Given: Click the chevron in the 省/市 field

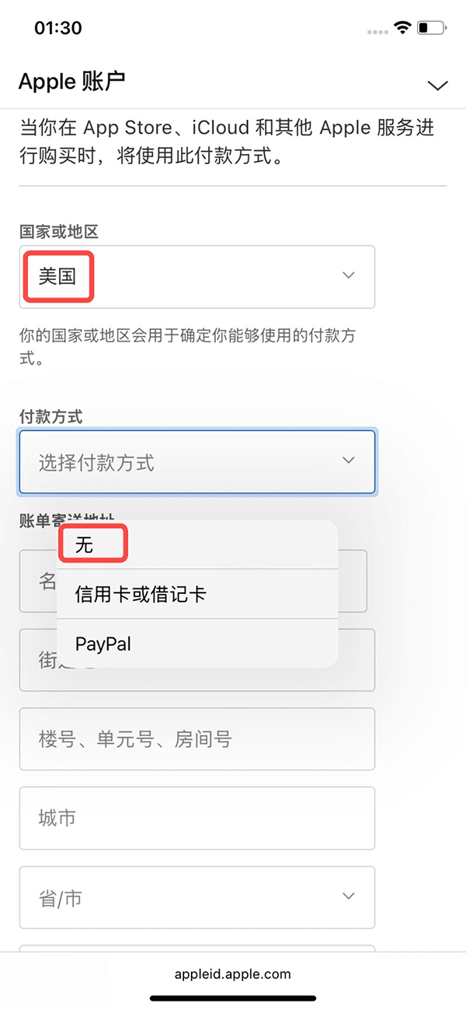Looking at the screenshot, I should (349, 896).
